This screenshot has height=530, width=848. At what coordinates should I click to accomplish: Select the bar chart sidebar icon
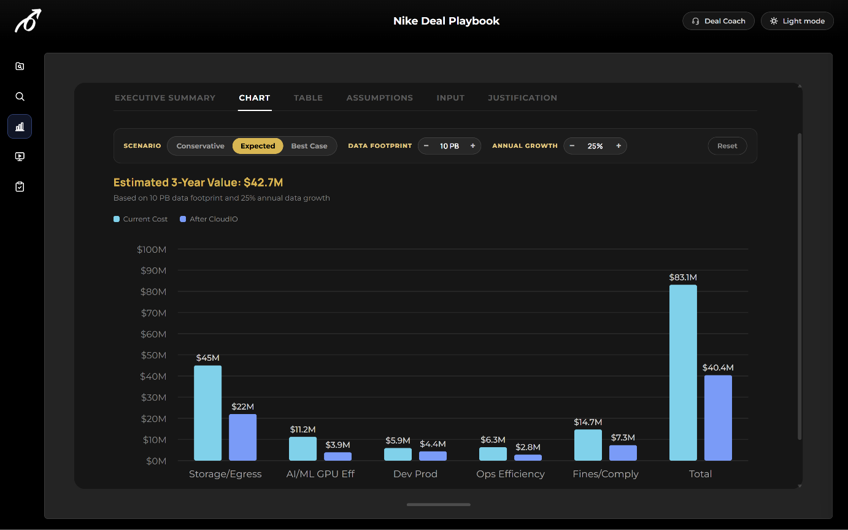click(x=20, y=126)
